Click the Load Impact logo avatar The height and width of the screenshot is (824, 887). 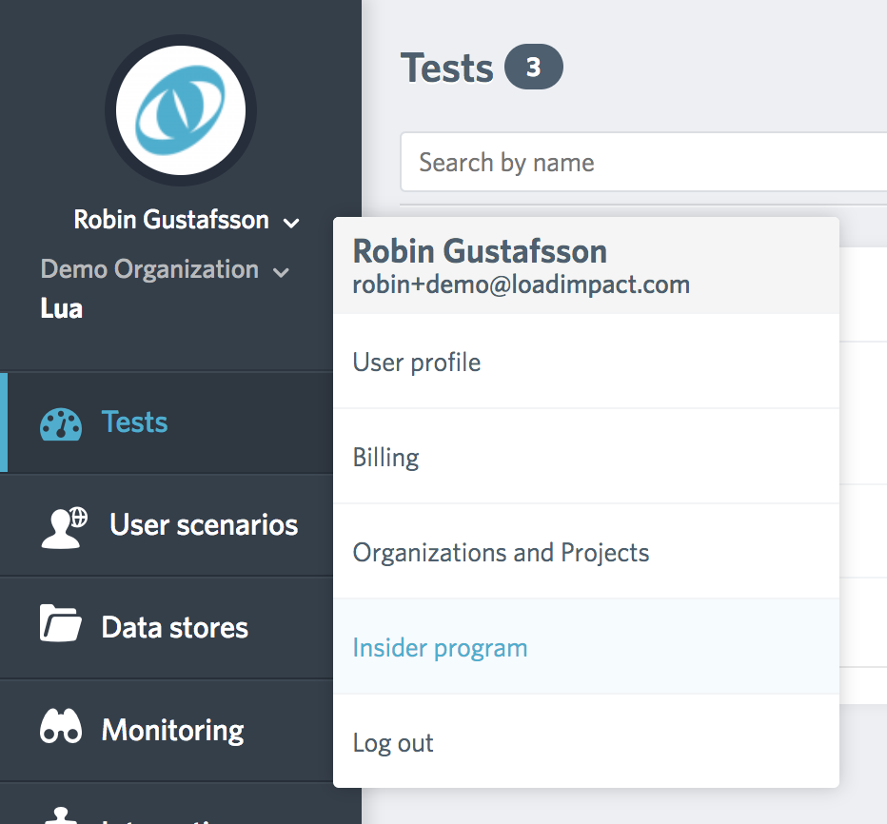[x=181, y=110]
